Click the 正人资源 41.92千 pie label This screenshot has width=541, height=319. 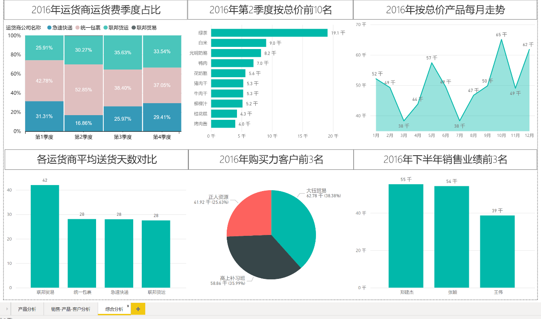coord(211,200)
